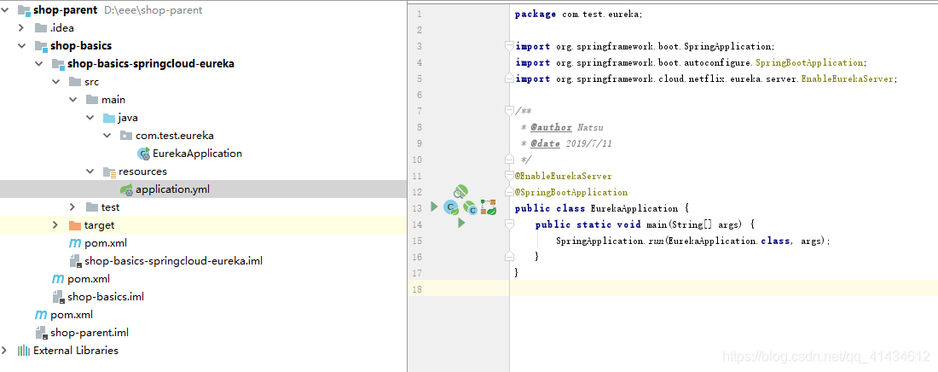Collapse the src folder chevron
938x372 pixels.
55,81
